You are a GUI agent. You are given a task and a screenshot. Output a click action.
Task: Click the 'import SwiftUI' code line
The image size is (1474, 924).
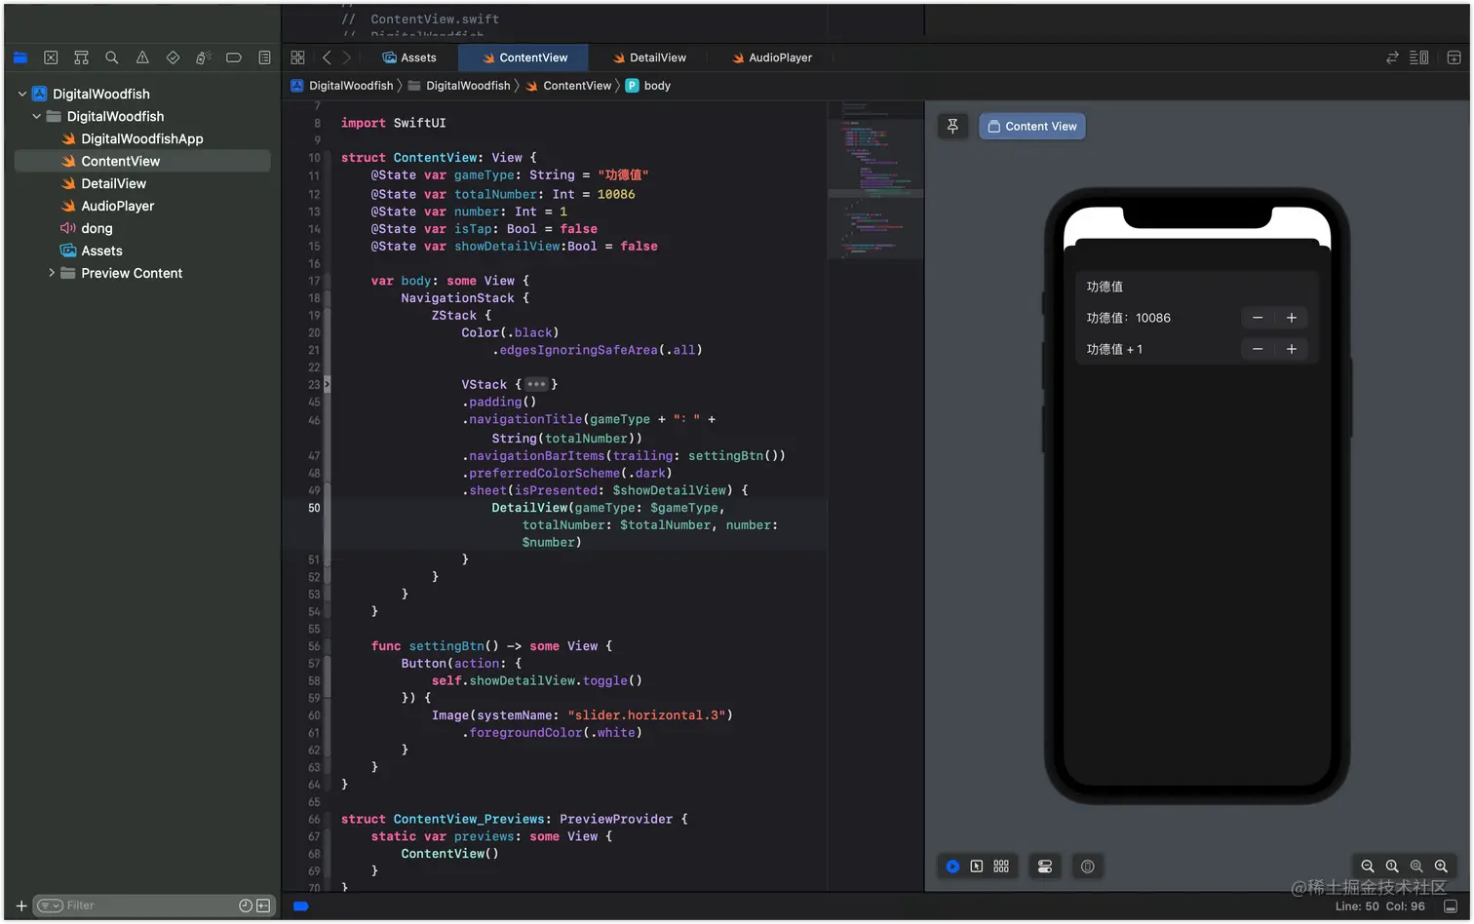click(x=393, y=123)
